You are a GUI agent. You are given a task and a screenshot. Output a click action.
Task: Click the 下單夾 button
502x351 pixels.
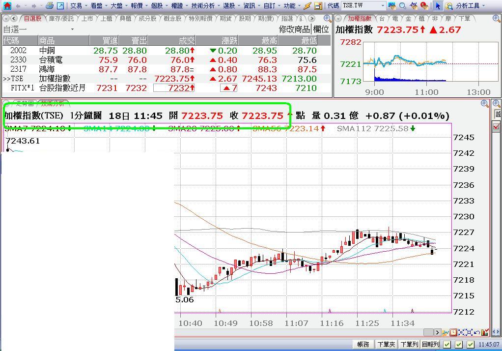pos(386,344)
